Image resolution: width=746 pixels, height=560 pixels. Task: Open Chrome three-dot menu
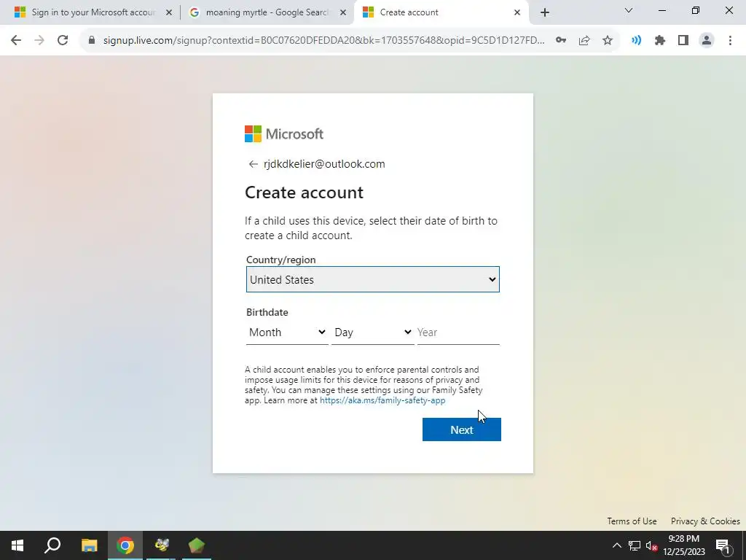tap(730, 41)
